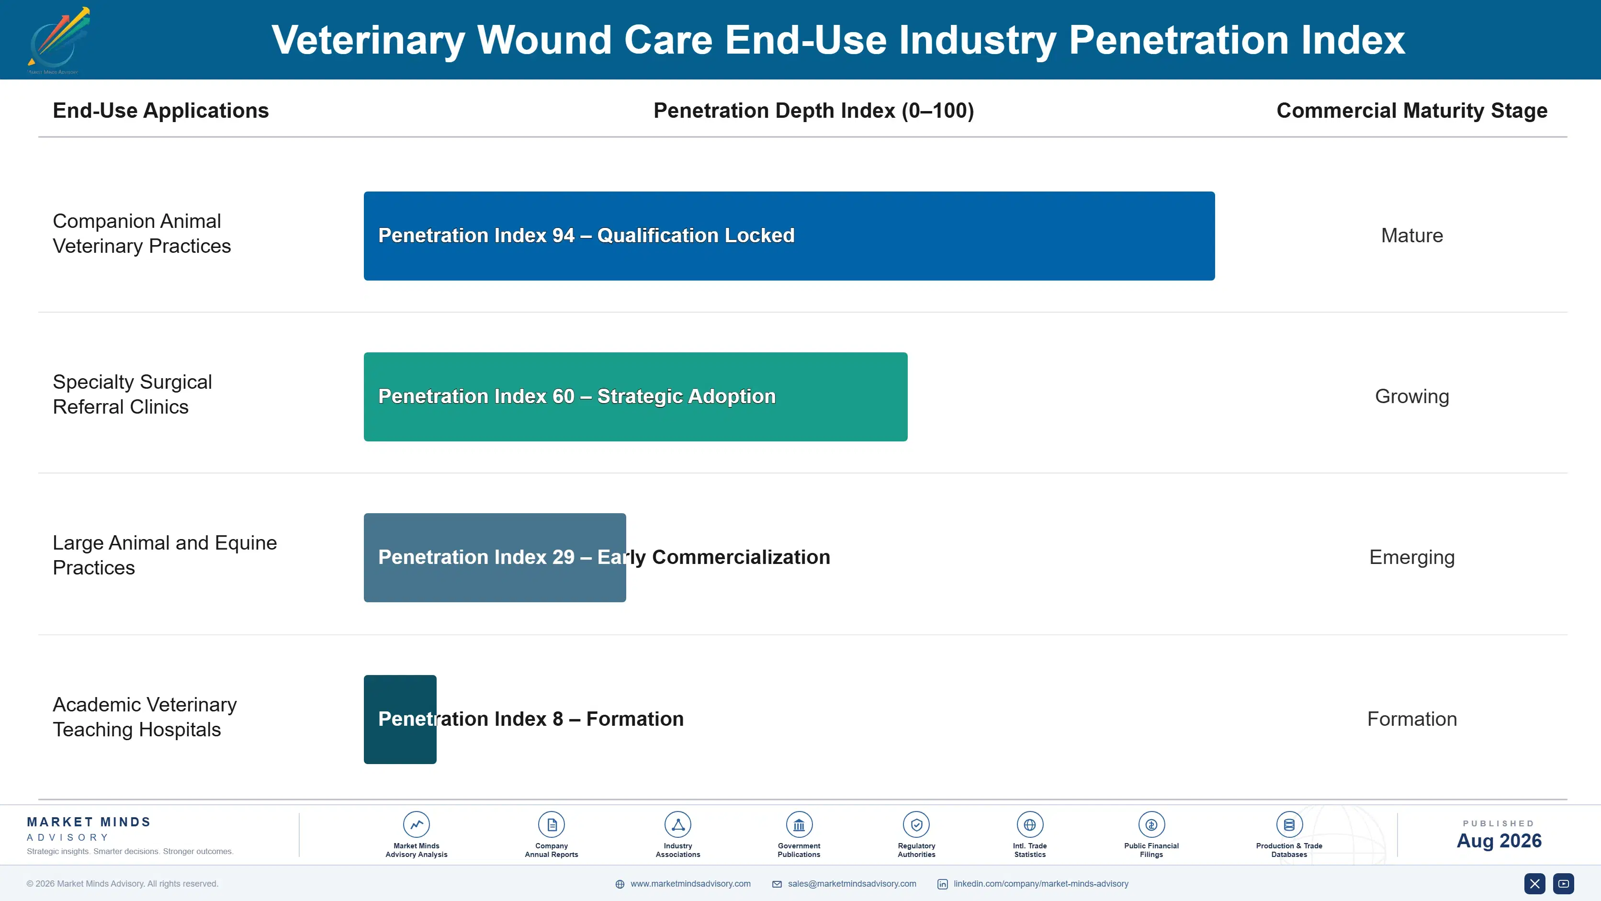Click the Industry Associations icon

tap(677, 824)
